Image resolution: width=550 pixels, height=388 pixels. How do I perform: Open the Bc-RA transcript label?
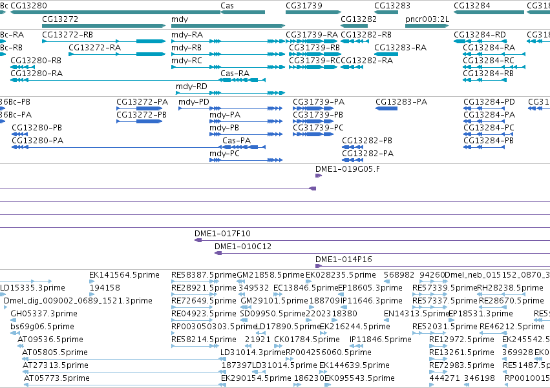(x=12, y=35)
